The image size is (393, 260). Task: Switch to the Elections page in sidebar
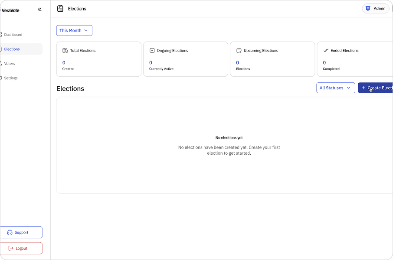(13, 49)
